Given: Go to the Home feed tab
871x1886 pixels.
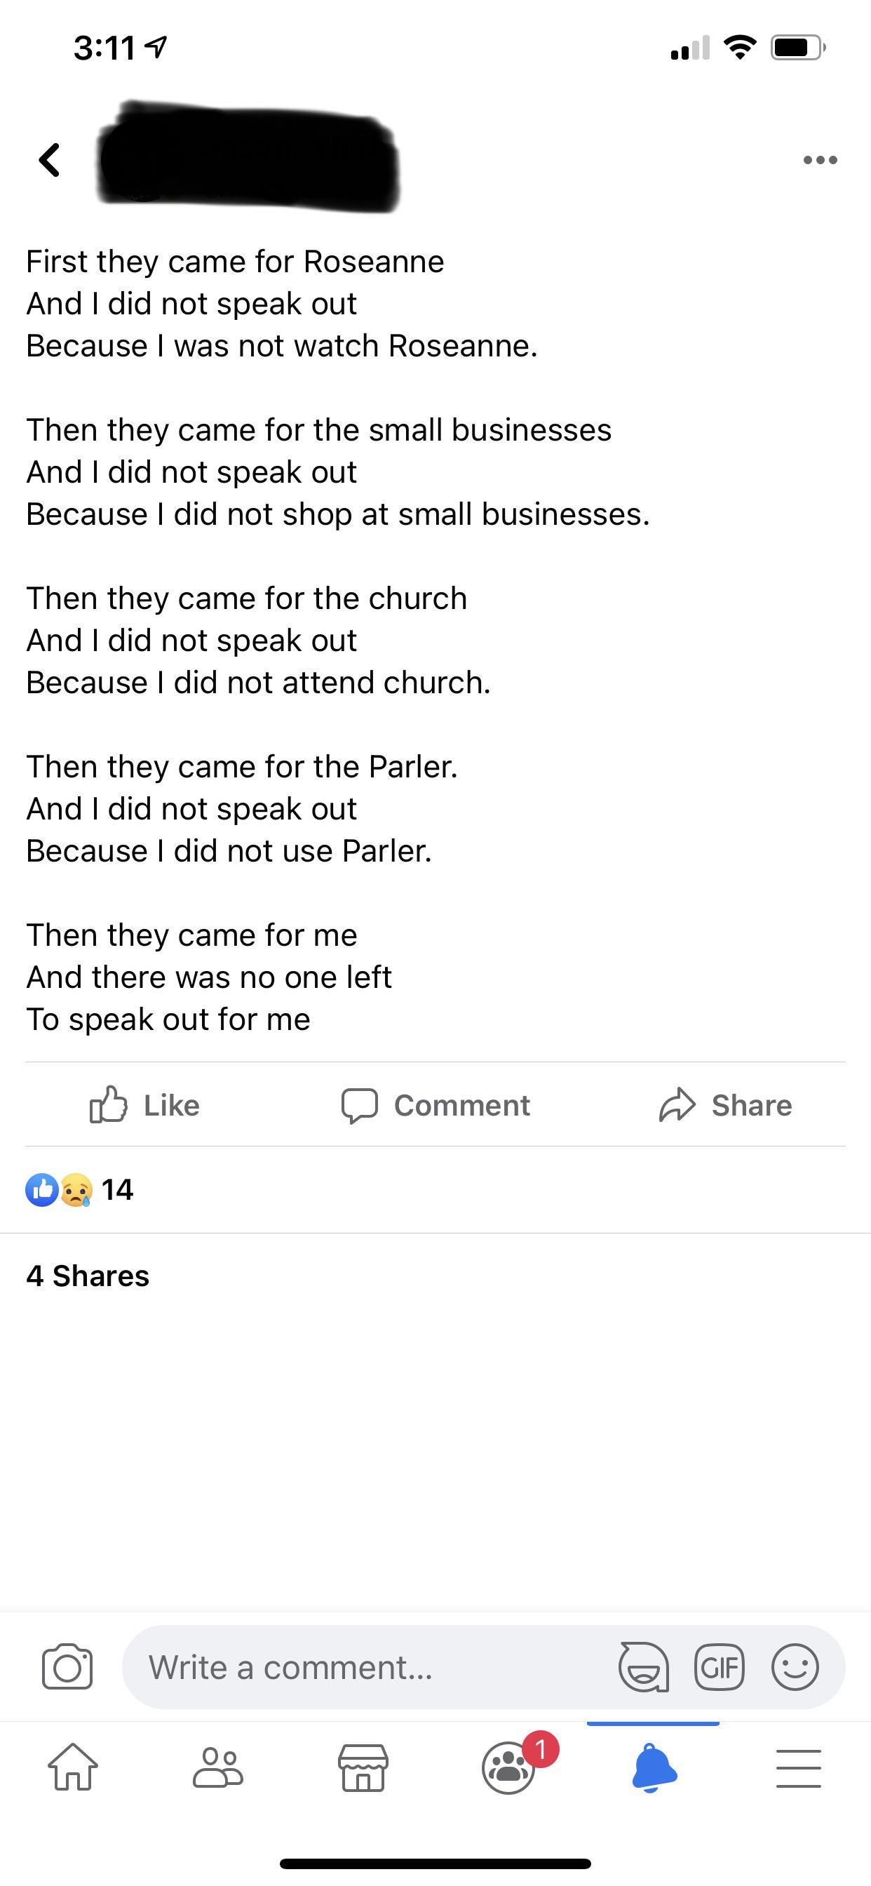Looking at the screenshot, I should click(72, 1767).
